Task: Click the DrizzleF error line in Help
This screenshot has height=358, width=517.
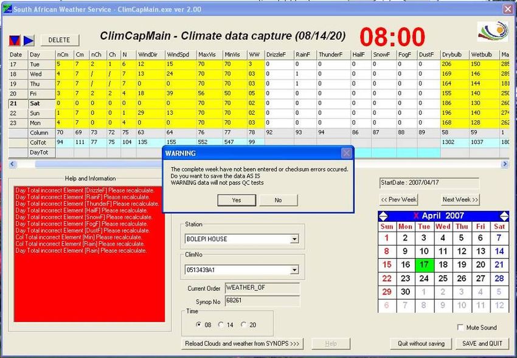Action: point(85,190)
